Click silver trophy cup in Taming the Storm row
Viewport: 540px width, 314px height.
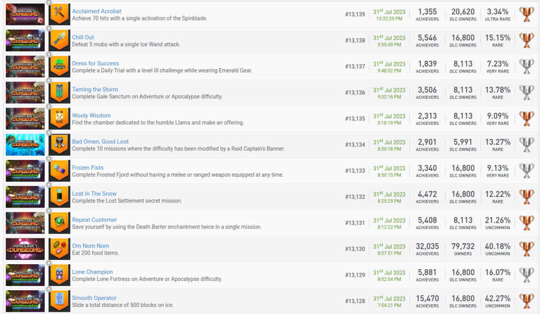(x=526, y=93)
